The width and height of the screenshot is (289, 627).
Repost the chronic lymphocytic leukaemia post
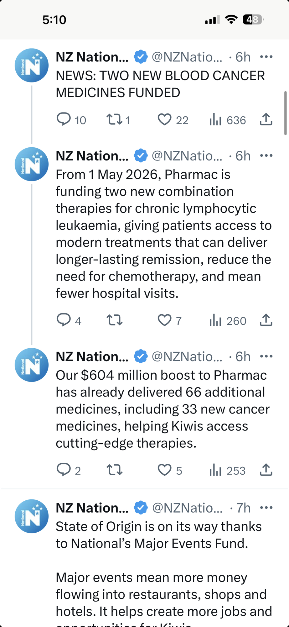coord(114,320)
